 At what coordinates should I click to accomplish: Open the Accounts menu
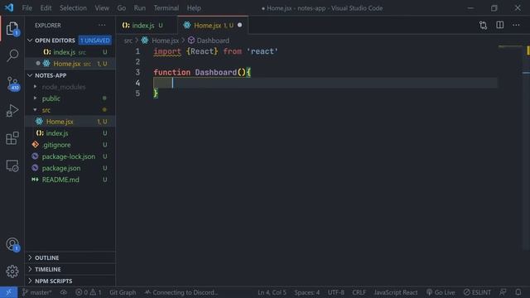pyautogui.click(x=12, y=244)
